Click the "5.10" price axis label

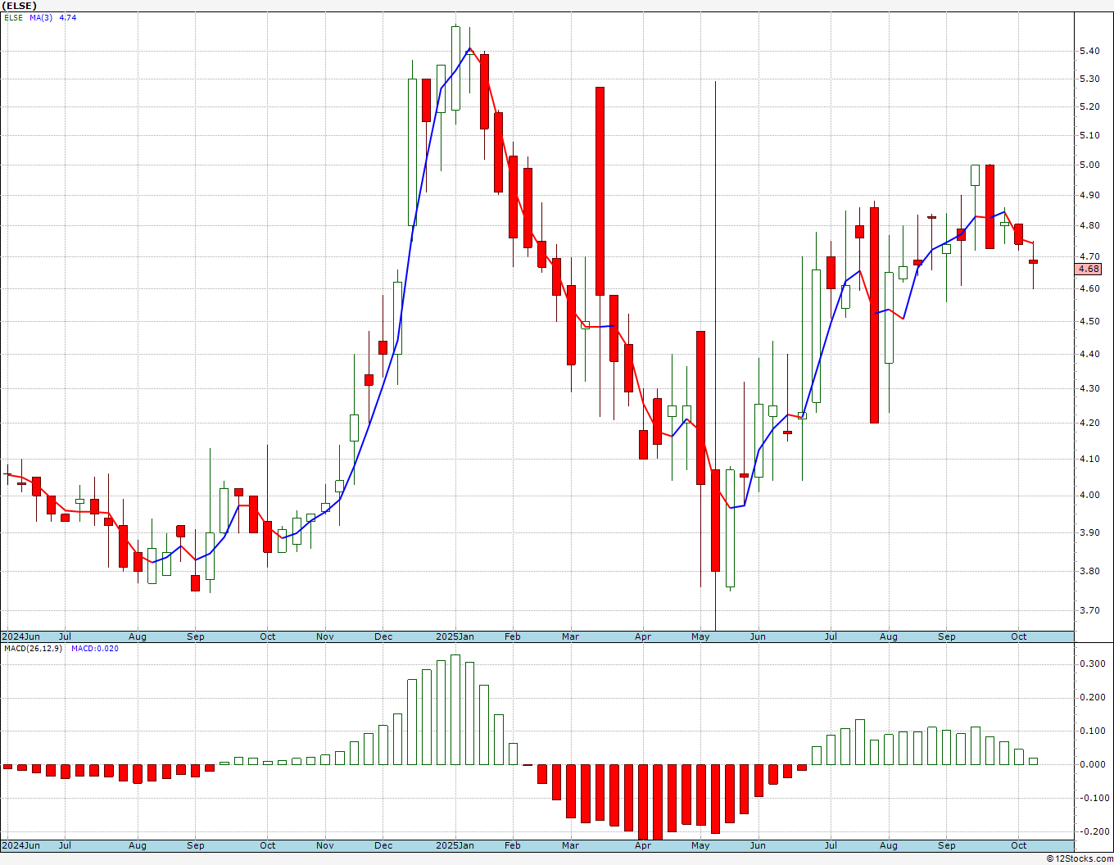pos(1089,135)
